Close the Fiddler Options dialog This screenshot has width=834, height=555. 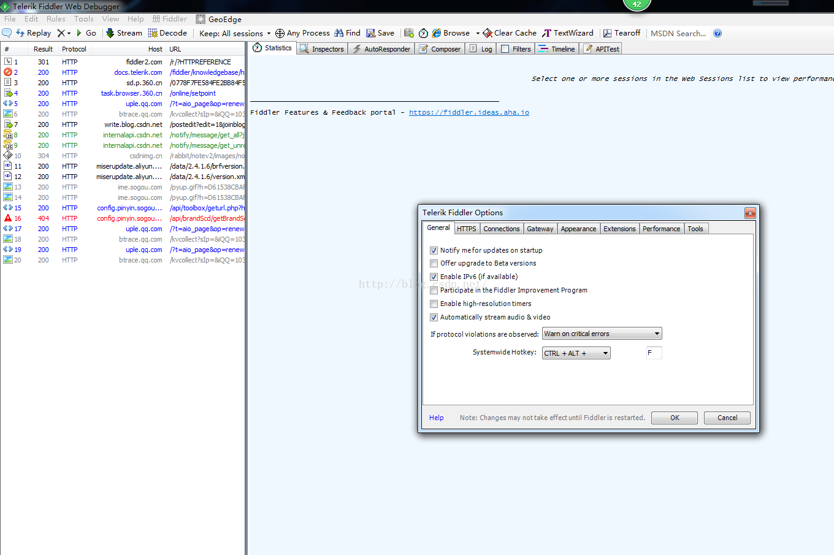(750, 213)
